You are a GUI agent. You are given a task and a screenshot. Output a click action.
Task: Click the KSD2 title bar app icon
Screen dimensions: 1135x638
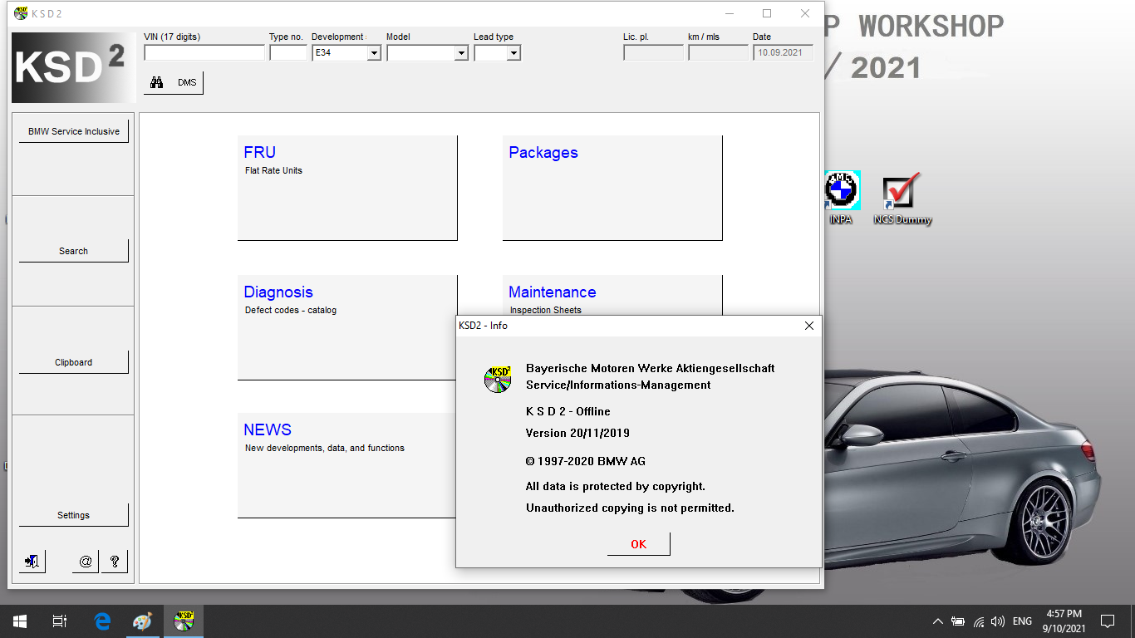(x=21, y=13)
